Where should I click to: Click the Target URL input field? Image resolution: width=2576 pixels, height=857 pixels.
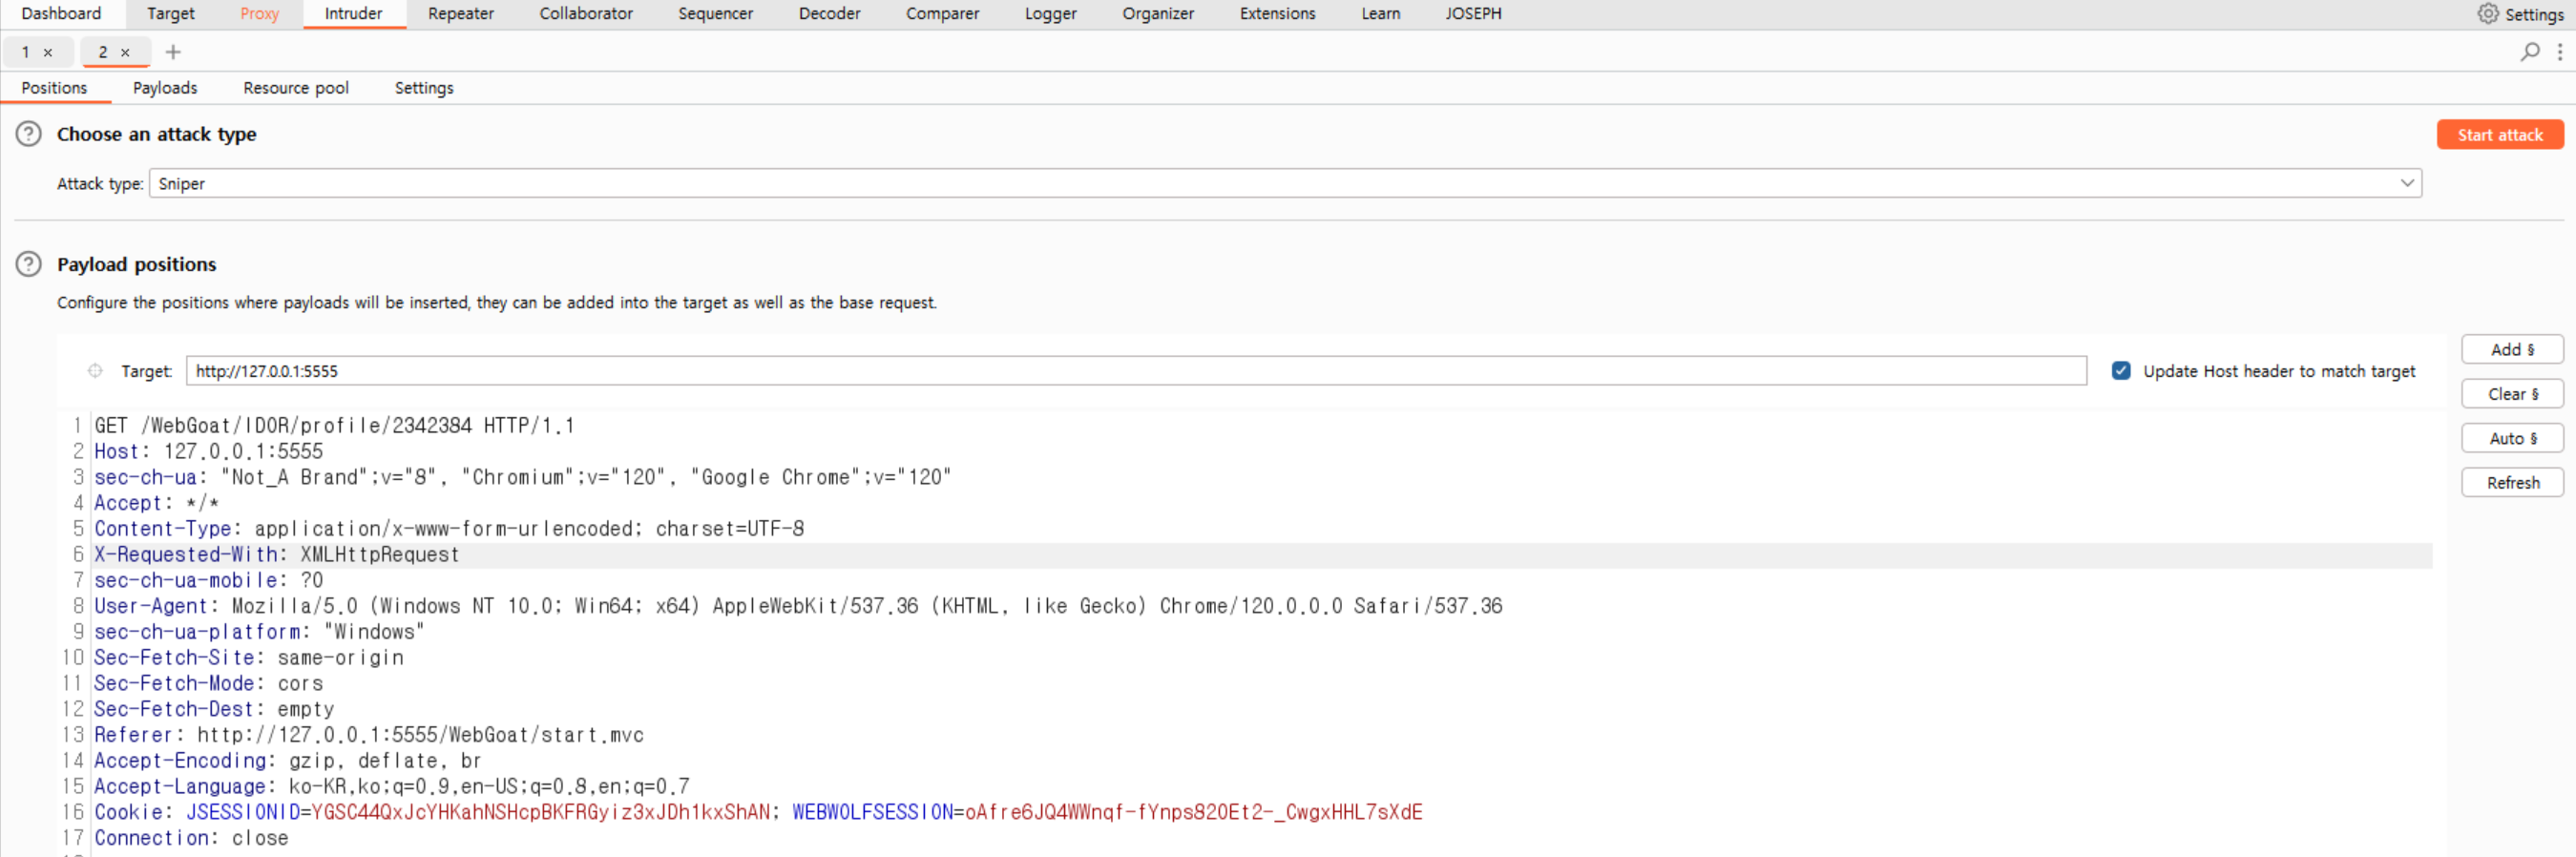pyautogui.click(x=1136, y=371)
